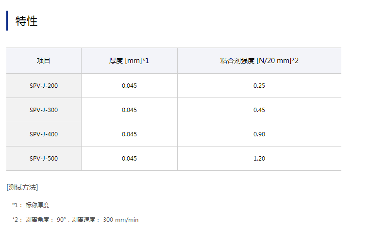Click the 项目 column header
The height and width of the screenshot is (228, 369).
click(44, 61)
